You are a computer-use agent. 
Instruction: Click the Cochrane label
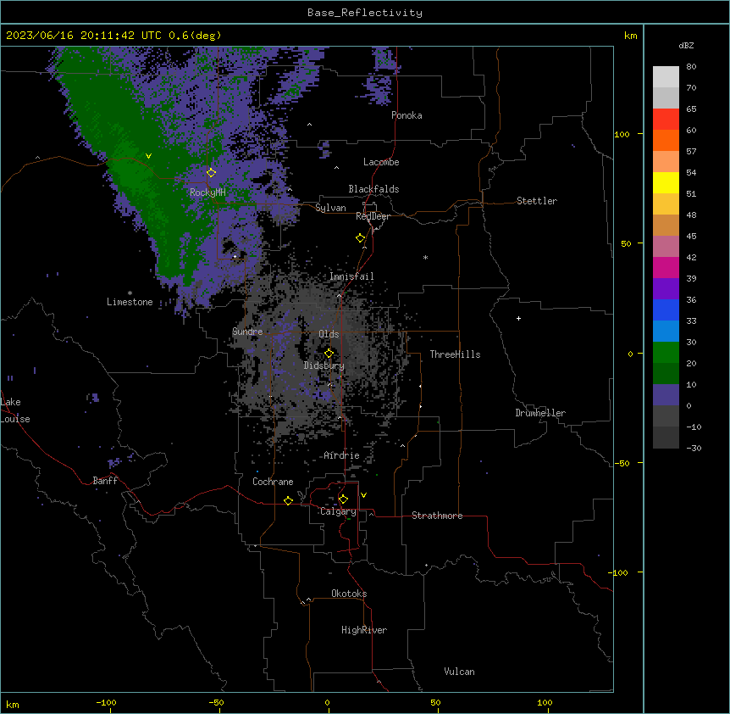[273, 482]
